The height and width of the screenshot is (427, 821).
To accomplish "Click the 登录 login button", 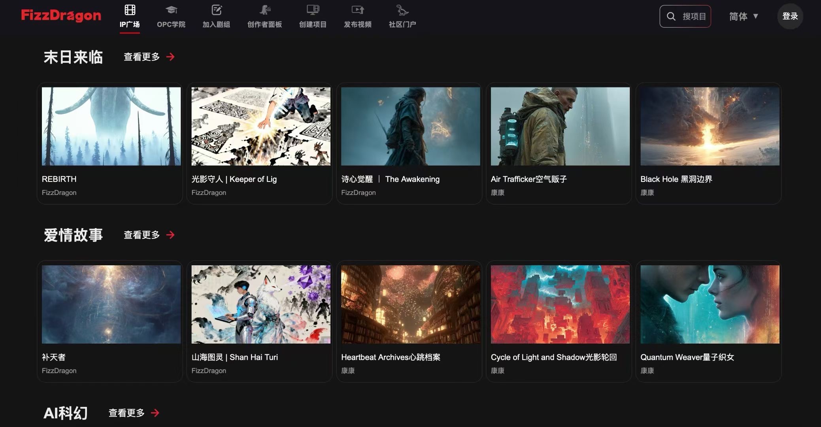I will (790, 16).
